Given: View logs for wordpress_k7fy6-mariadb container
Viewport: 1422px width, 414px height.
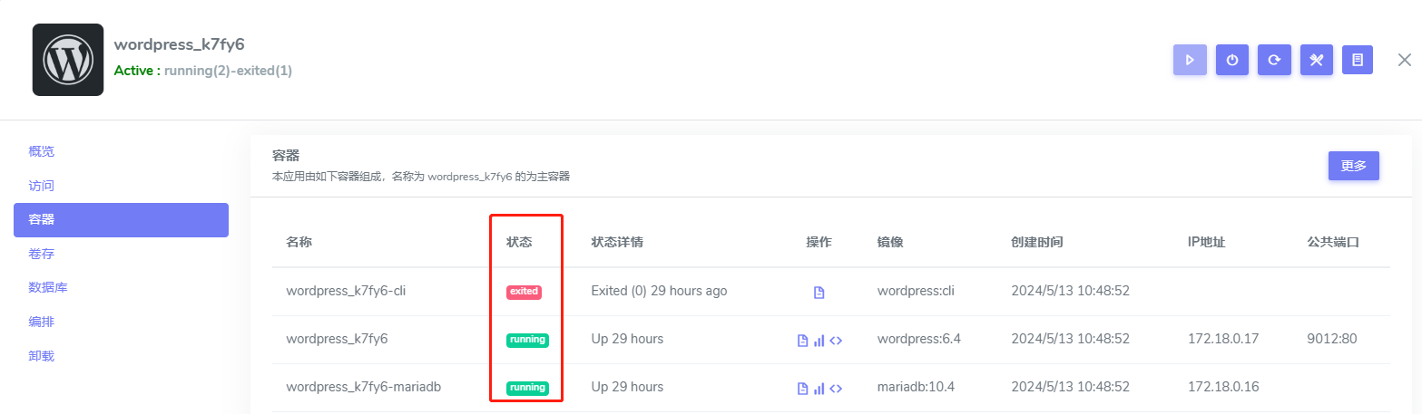Looking at the screenshot, I should 801,388.
